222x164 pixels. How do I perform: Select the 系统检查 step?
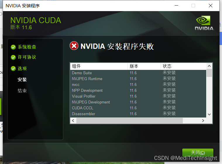pos(27,47)
